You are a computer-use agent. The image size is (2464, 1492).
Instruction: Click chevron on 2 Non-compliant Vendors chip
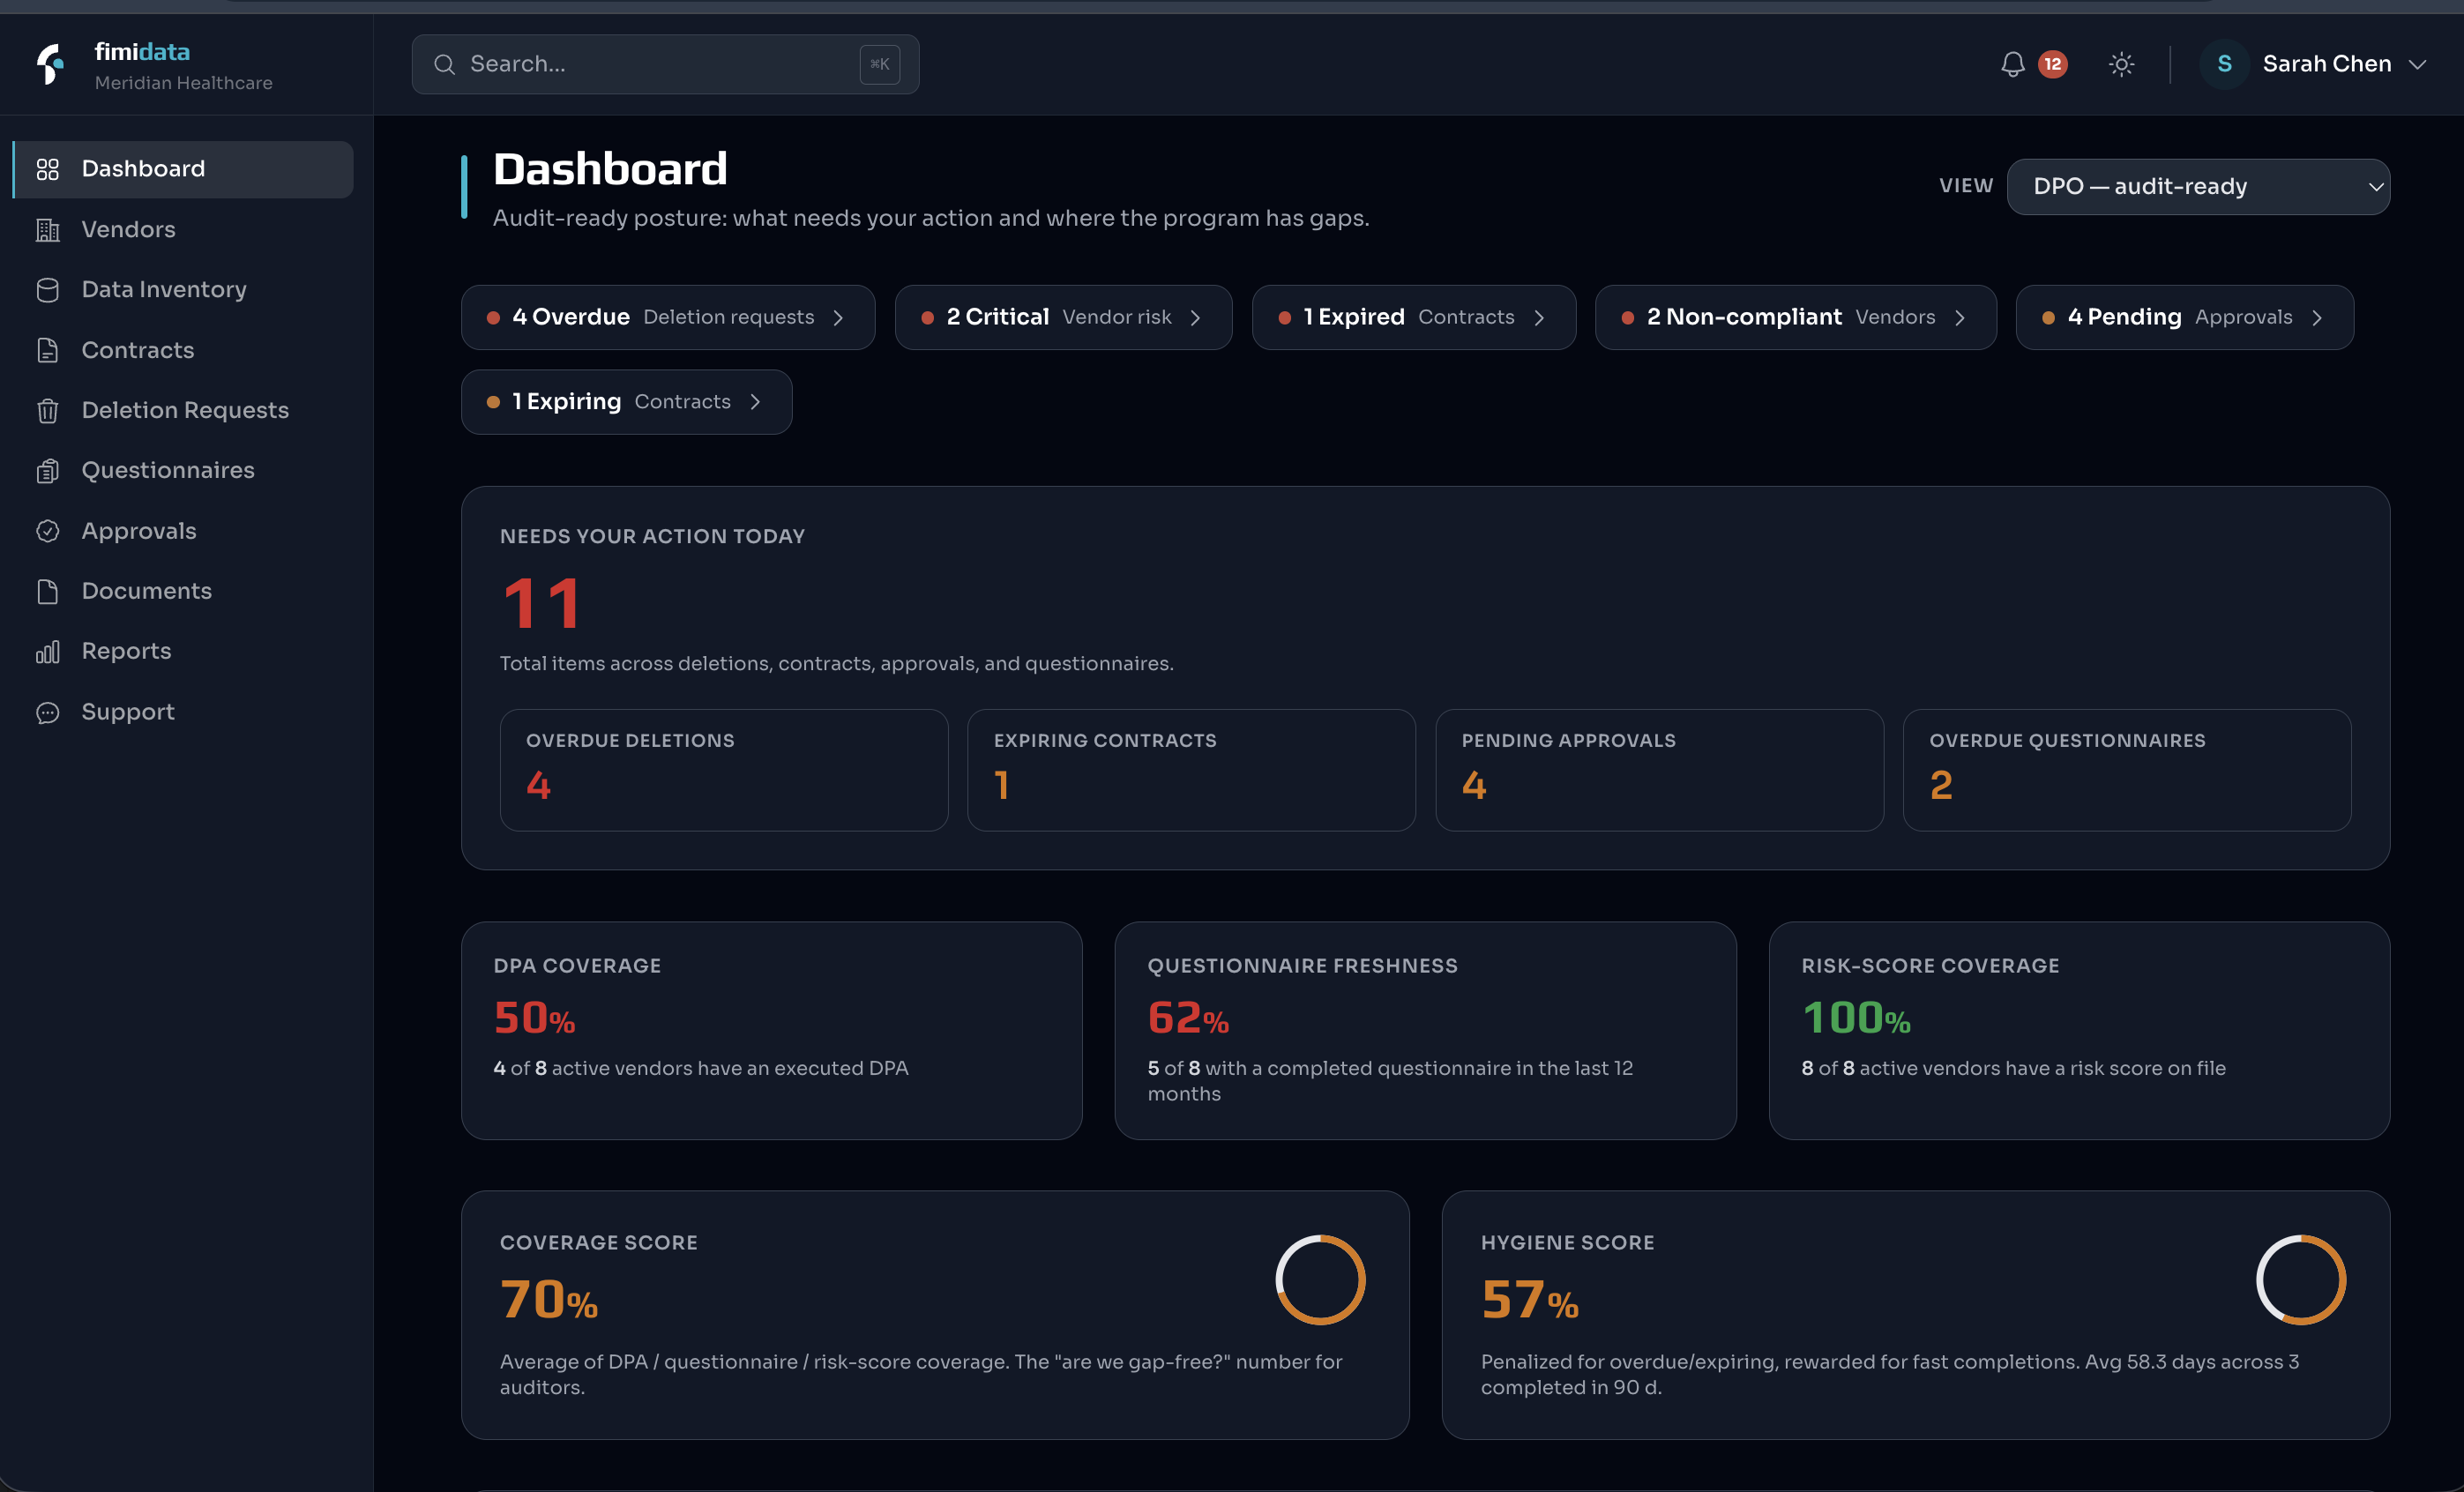[1959, 317]
